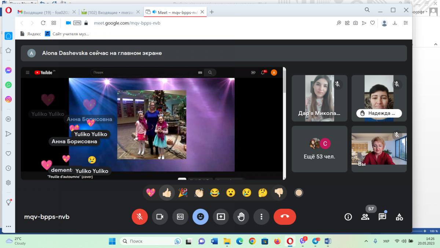Toggle closed captions CC button
Screen dimensions: 440x248
[x=180, y=217]
